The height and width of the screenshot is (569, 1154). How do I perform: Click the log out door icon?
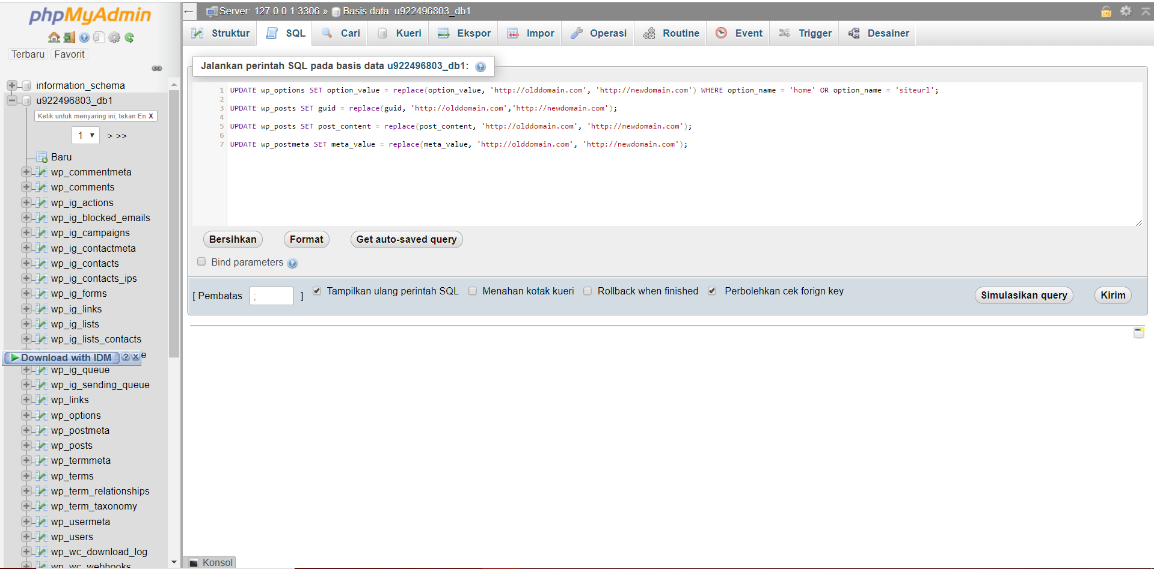tap(69, 37)
